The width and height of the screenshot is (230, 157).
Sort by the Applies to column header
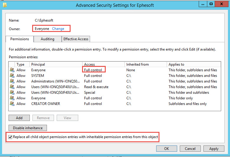coord(194,64)
